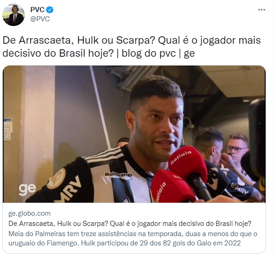274x258 pixels.
Task: Open the card headline about De Arrascaeta, Hulk, Scarpa
Action: click(130, 224)
